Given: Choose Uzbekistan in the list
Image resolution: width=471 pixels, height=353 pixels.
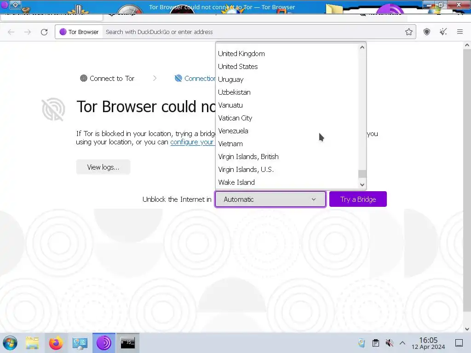Looking at the screenshot, I should pos(287,92).
